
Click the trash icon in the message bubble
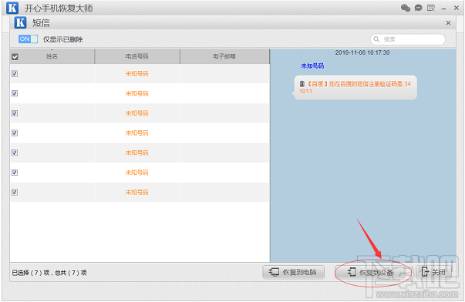click(x=302, y=84)
